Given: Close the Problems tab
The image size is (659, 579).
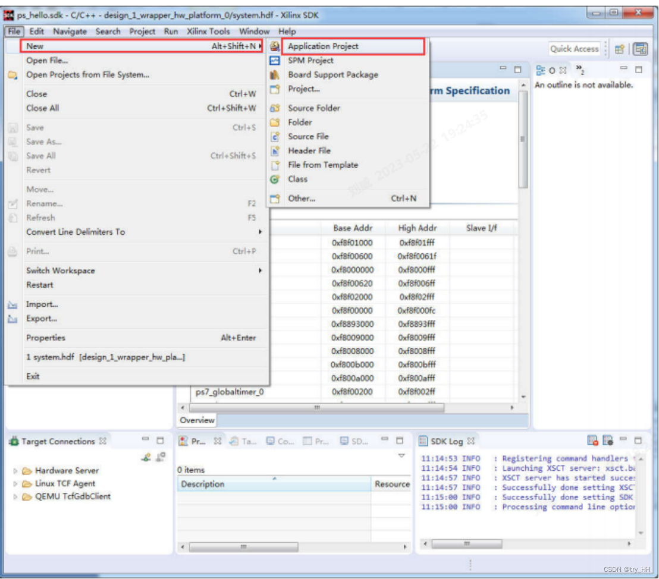Looking at the screenshot, I should pos(217,440).
